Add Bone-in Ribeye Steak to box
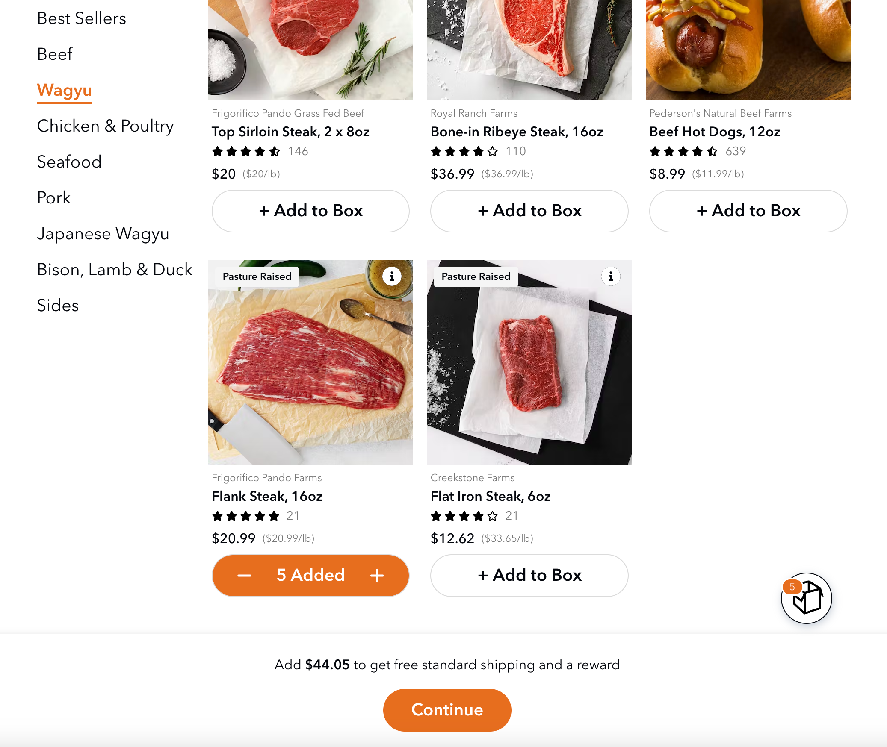Screen dimensions: 887x747 point(529,211)
